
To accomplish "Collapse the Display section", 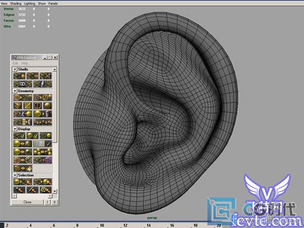I will [15, 129].
